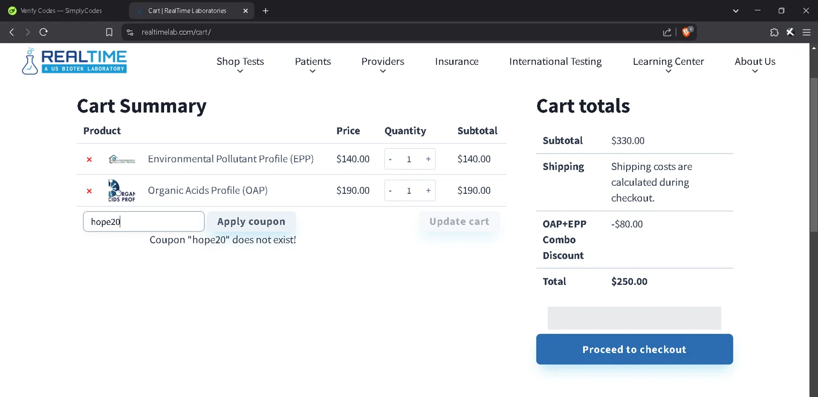Click EPP quantity field showing 1
The height and width of the screenshot is (397, 818).
[x=409, y=159]
